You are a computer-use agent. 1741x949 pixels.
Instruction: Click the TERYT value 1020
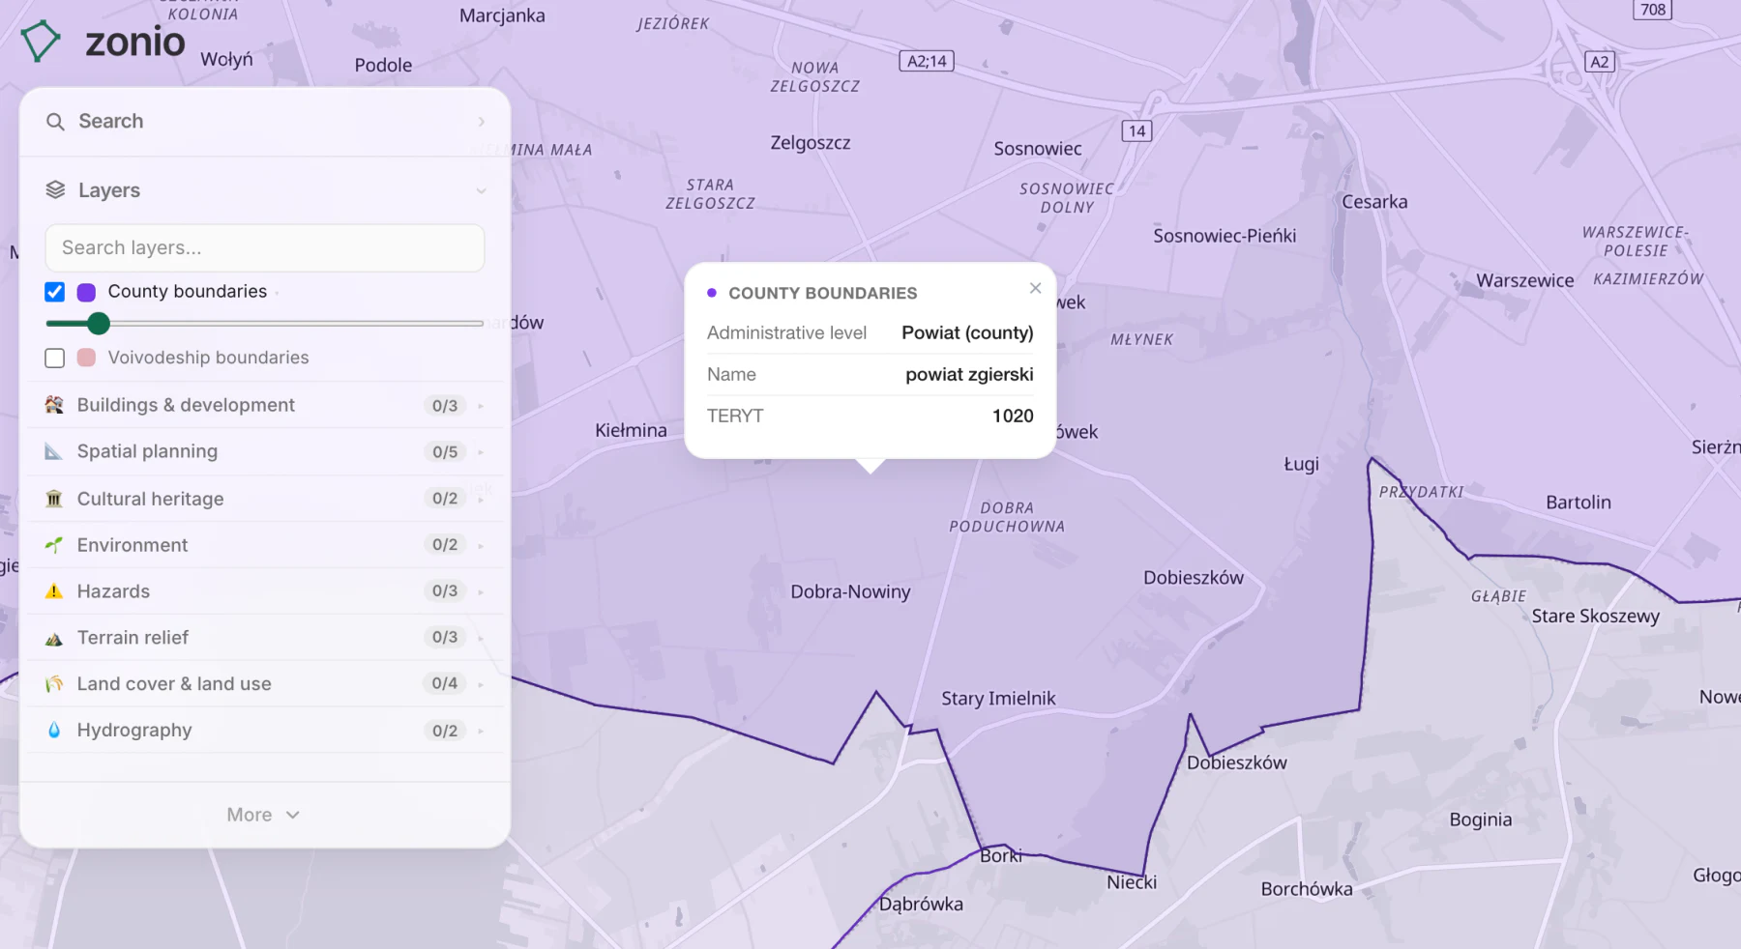click(1013, 417)
